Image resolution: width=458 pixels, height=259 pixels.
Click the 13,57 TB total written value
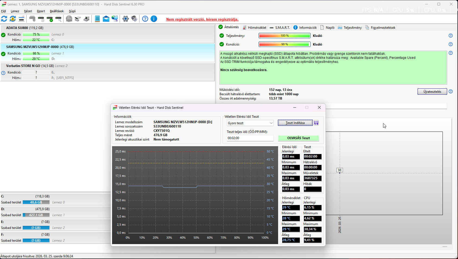pyautogui.click(x=275, y=98)
